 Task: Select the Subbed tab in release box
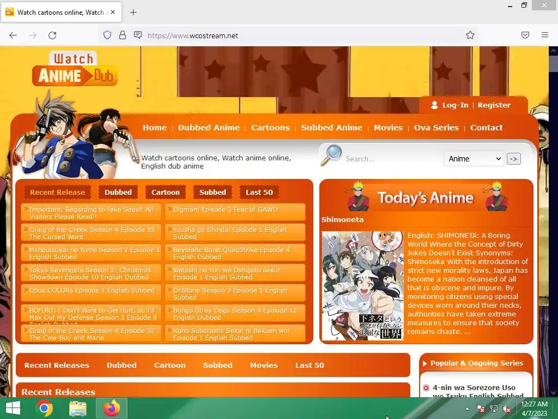tap(213, 193)
